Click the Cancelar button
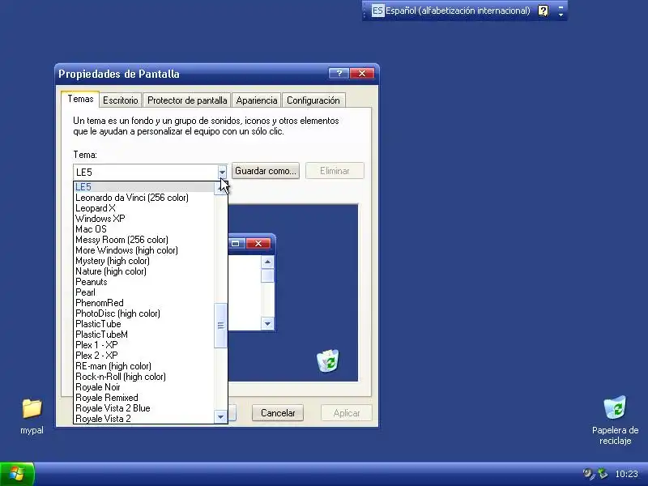The width and height of the screenshot is (648, 486). coord(278,413)
